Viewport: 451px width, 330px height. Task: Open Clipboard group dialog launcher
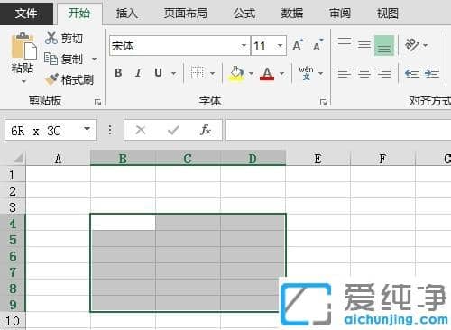[97, 102]
